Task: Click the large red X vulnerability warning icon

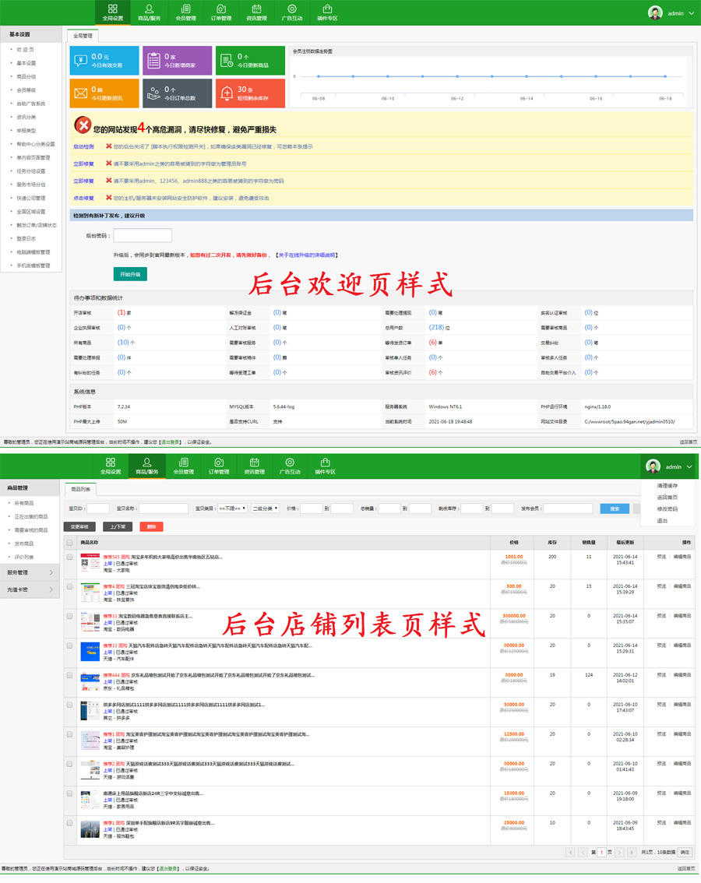Action: (83, 125)
